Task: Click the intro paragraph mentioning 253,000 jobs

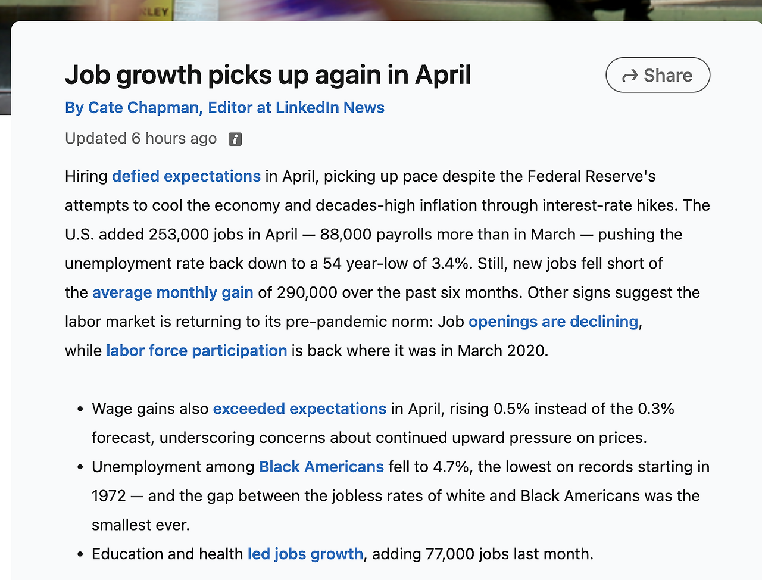Action: coord(388,263)
